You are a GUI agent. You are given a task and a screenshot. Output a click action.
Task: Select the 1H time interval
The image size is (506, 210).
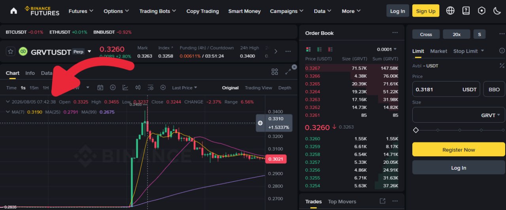tap(45, 88)
